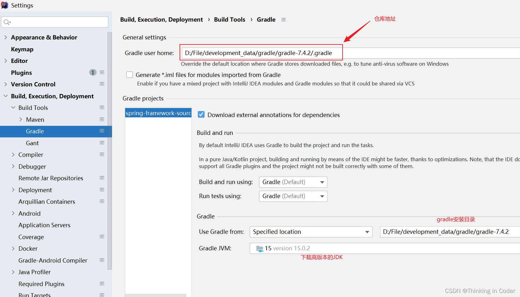Open Arquillian Containers settings

(47, 202)
